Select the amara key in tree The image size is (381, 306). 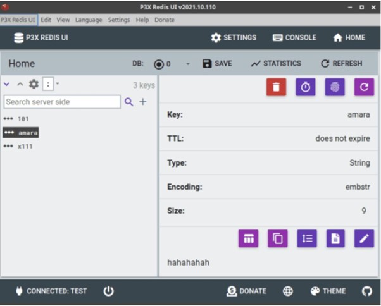(21, 133)
